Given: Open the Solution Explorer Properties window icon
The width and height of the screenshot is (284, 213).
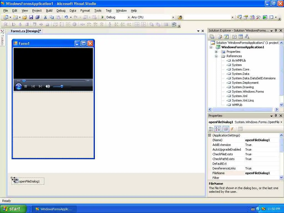Looking at the screenshot, I should tap(212, 37).
